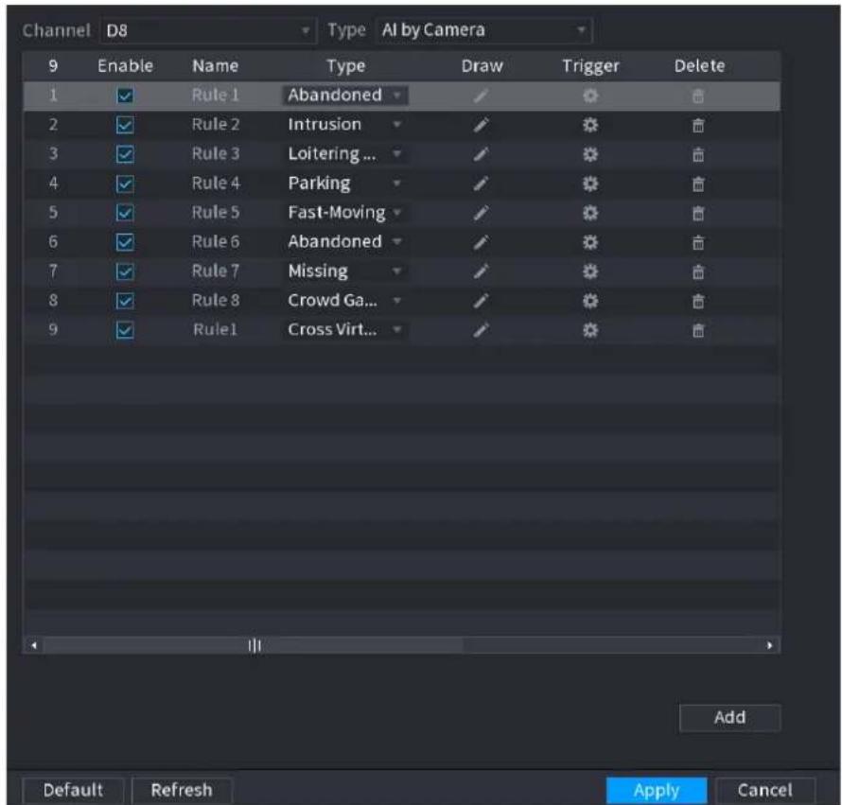Click trash icon for Rule 5
This screenshot has width=842, height=805.
tap(698, 213)
